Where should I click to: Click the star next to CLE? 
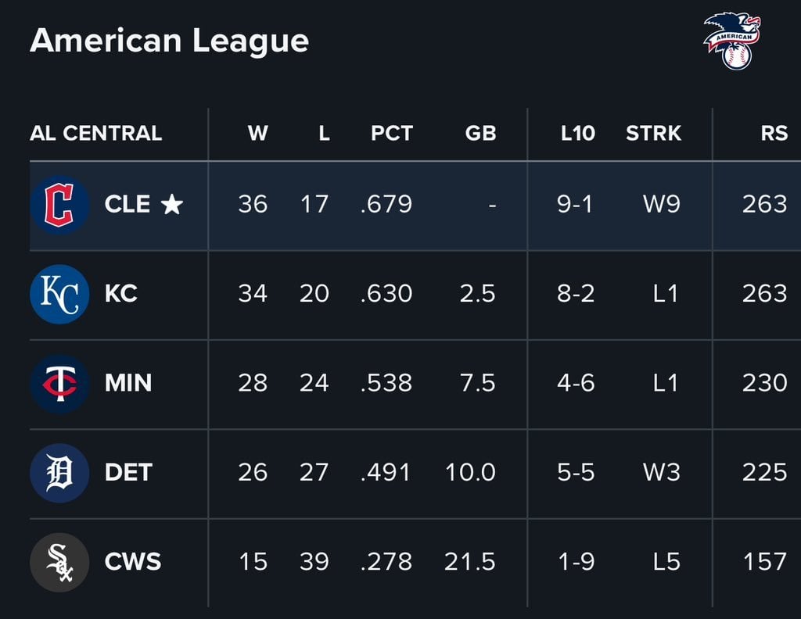pyautogui.click(x=171, y=204)
